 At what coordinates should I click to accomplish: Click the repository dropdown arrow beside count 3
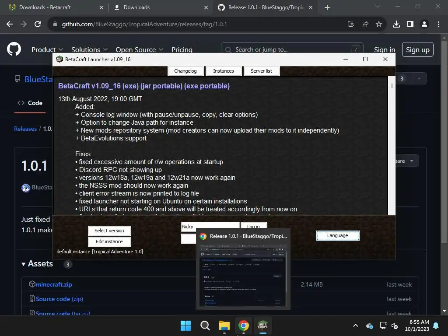(419, 79)
